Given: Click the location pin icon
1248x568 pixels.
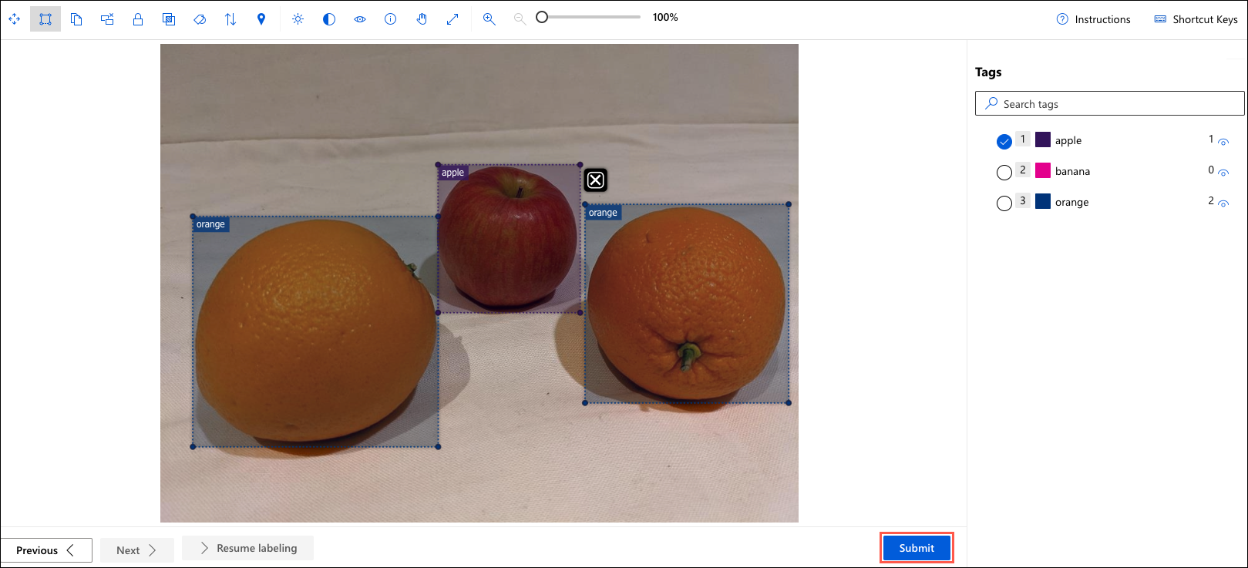Looking at the screenshot, I should point(261,19).
